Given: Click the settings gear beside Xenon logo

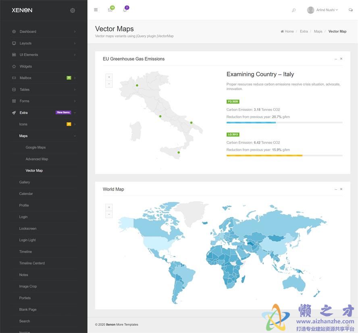Looking at the screenshot, I should 73,10.
